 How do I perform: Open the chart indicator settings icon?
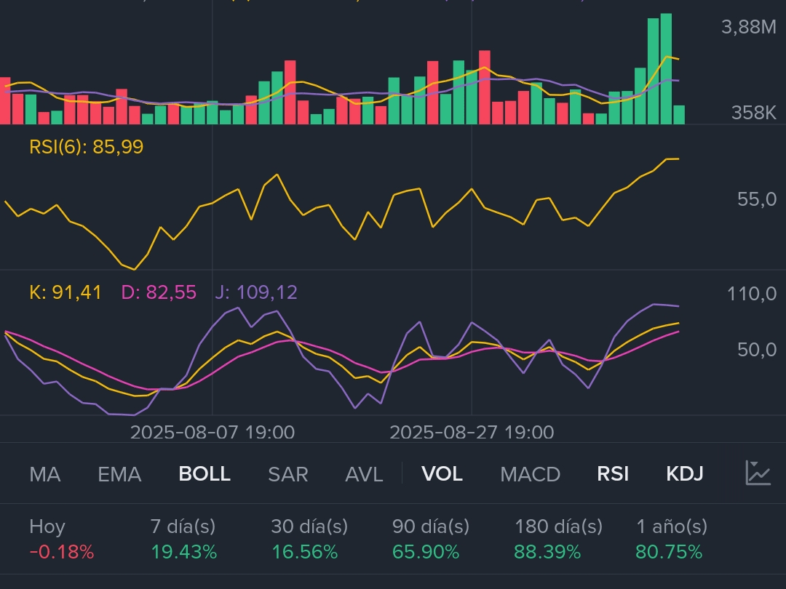pos(758,473)
